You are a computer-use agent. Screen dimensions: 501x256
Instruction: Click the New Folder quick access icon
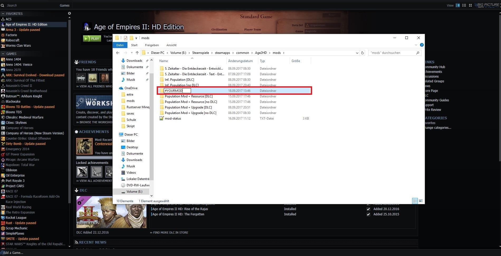click(x=131, y=38)
